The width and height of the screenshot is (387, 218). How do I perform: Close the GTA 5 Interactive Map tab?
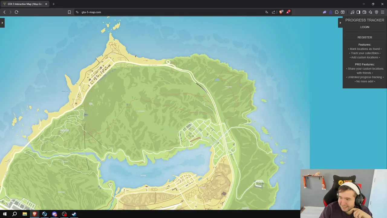click(46, 4)
